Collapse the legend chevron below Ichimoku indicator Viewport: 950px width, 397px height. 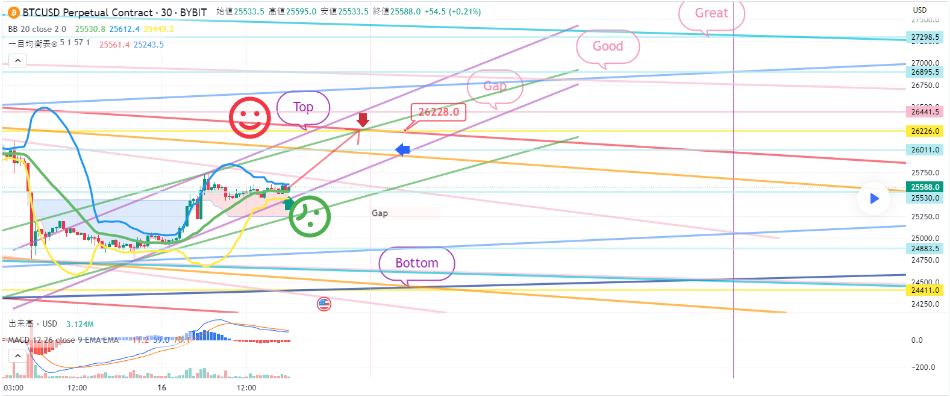(17, 60)
